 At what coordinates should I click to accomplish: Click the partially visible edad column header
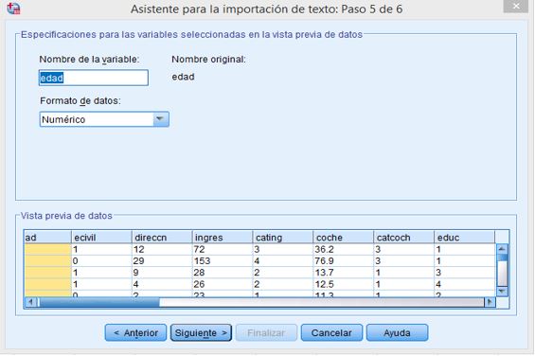[x=47, y=238]
